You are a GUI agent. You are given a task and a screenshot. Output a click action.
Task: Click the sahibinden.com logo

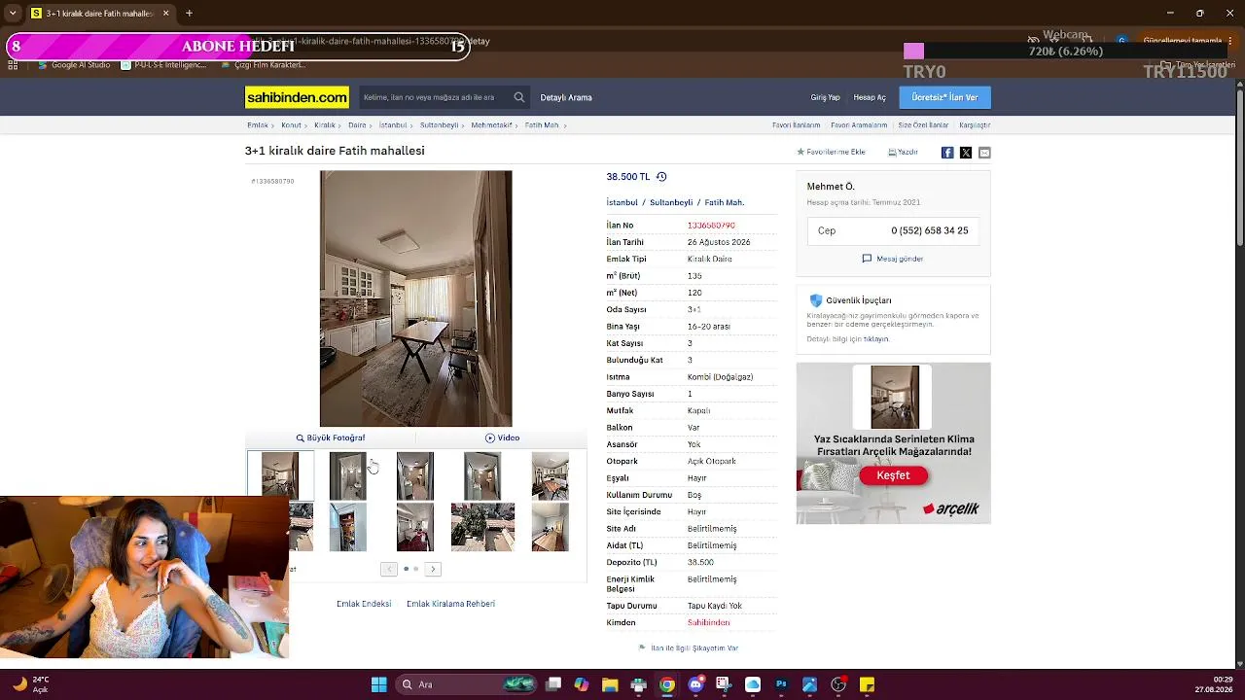pyautogui.click(x=297, y=97)
